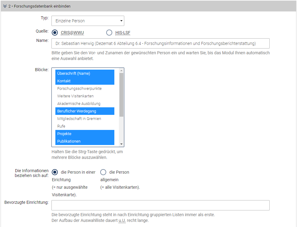This screenshot has width=297, height=227.
Task: Click the Name input field
Action: [x=160, y=43]
